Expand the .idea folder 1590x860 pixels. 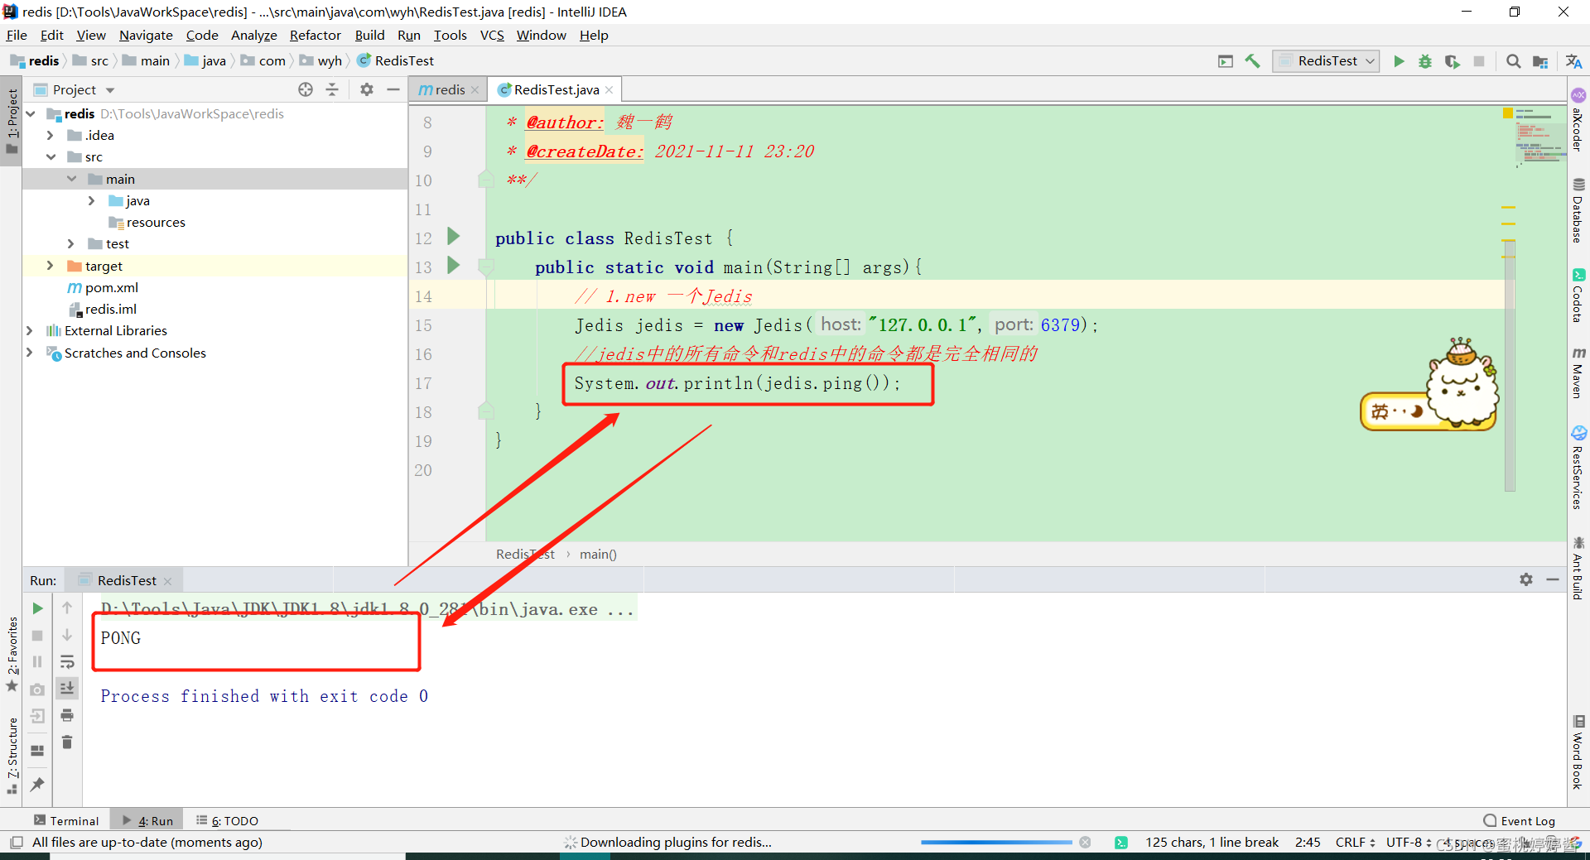pyautogui.click(x=51, y=135)
